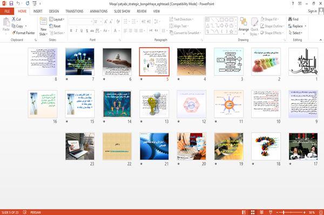Open the font size dropdown
324x215 pixels.
pyautogui.click(x=101, y=22)
